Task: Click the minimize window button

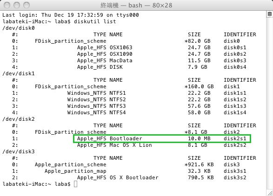Action: 17,5
